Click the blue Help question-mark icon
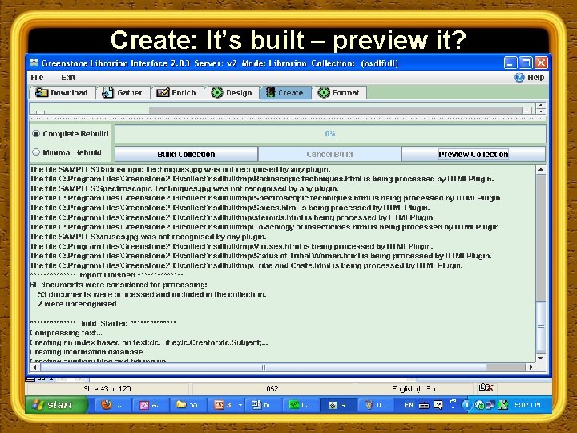The height and width of the screenshot is (433, 577). pyautogui.click(x=519, y=77)
